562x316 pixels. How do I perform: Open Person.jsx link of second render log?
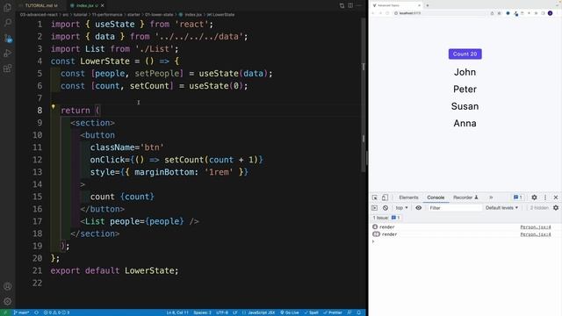click(536, 234)
